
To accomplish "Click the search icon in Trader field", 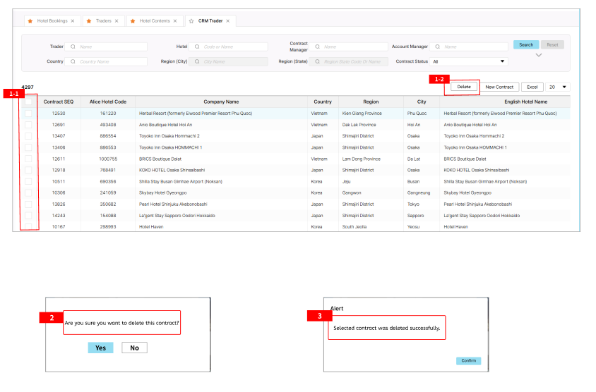I will (74, 47).
